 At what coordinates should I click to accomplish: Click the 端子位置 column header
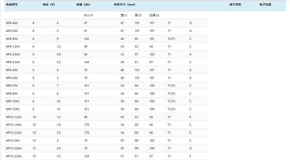(265, 5)
